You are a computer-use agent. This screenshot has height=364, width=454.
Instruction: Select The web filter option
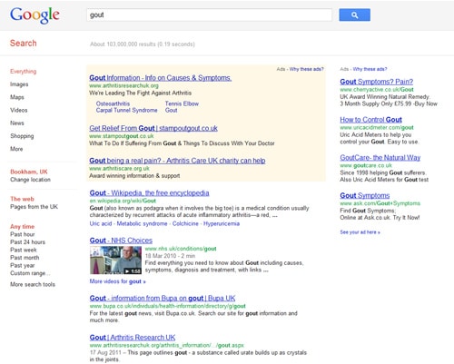(x=22, y=199)
